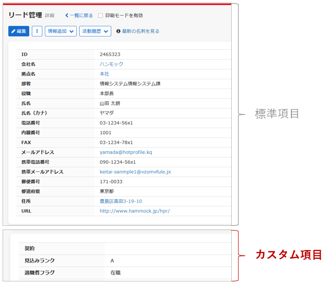The width and height of the screenshot is (329, 284).
Task: Click the postal code 171-0033
Action: click(111, 182)
